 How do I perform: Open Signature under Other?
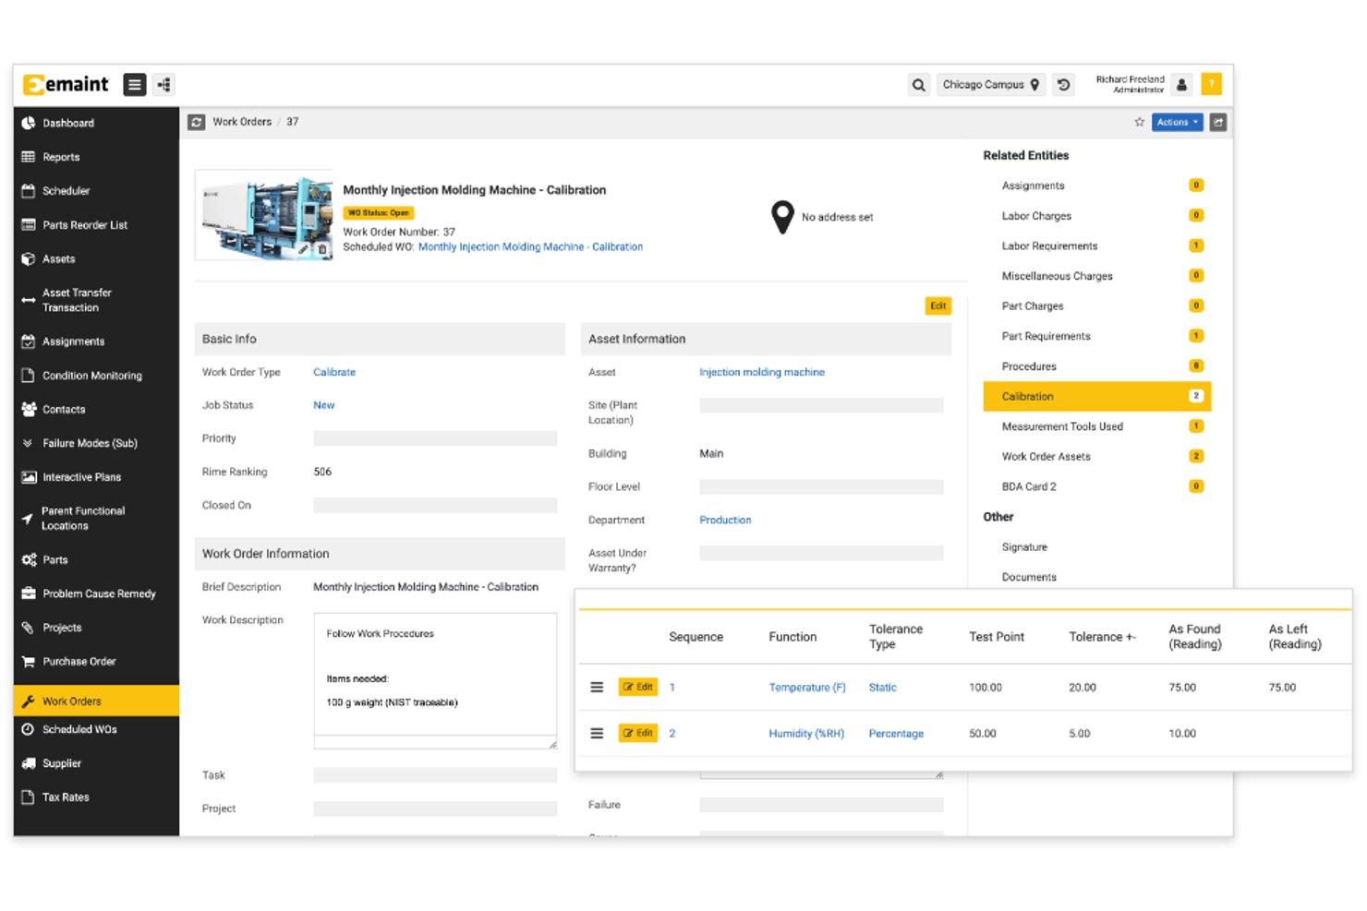coord(1024,547)
